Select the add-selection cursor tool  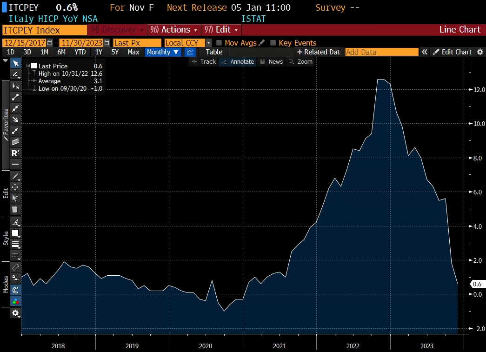click(15, 198)
